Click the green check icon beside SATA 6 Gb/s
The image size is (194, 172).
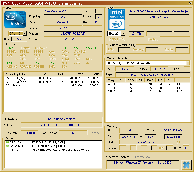point(8,146)
